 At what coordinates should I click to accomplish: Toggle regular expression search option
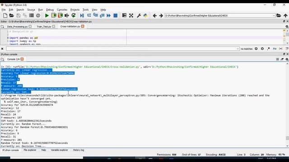(x=269, y=49)
